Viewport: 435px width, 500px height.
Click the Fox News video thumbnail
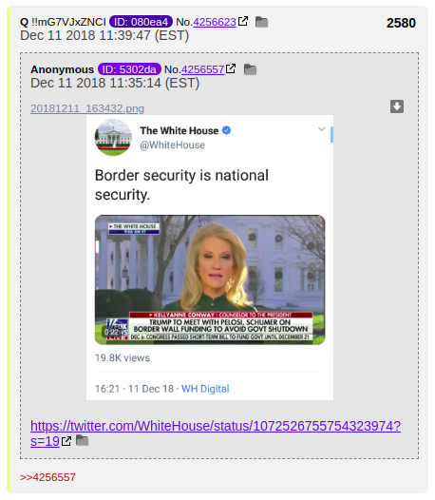coord(210,279)
